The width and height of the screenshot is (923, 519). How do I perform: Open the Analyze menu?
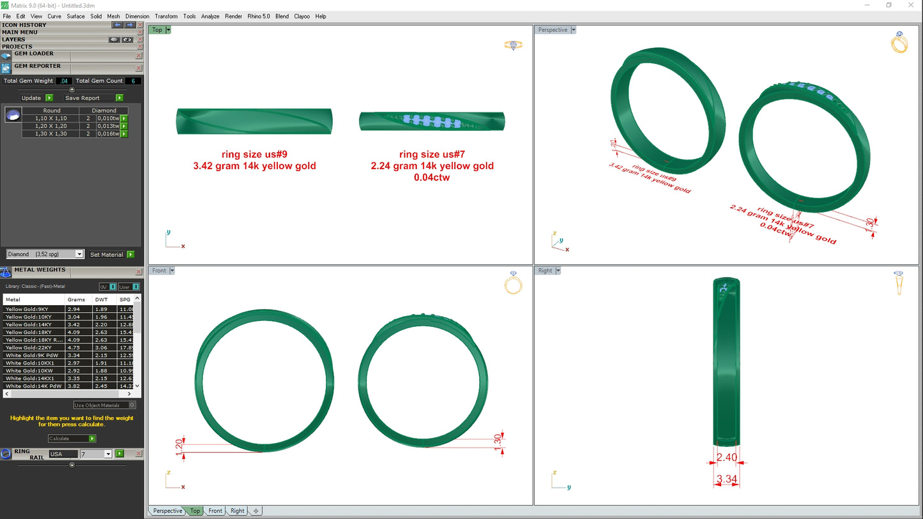pos(210,16)
